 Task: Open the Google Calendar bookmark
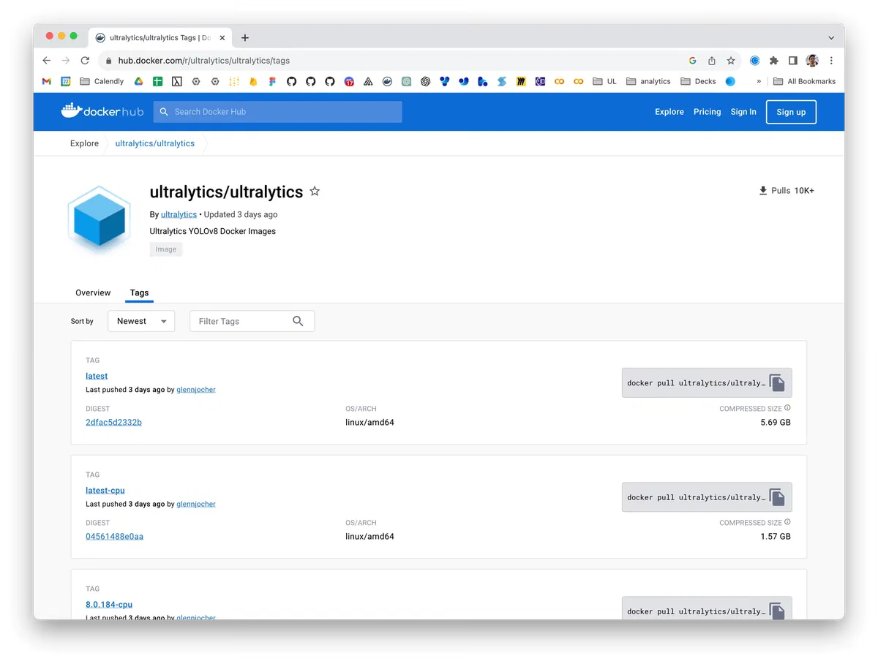coord(66,81)
